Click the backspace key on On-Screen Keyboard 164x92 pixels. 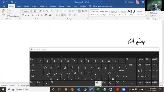click(x=131, y=60)
